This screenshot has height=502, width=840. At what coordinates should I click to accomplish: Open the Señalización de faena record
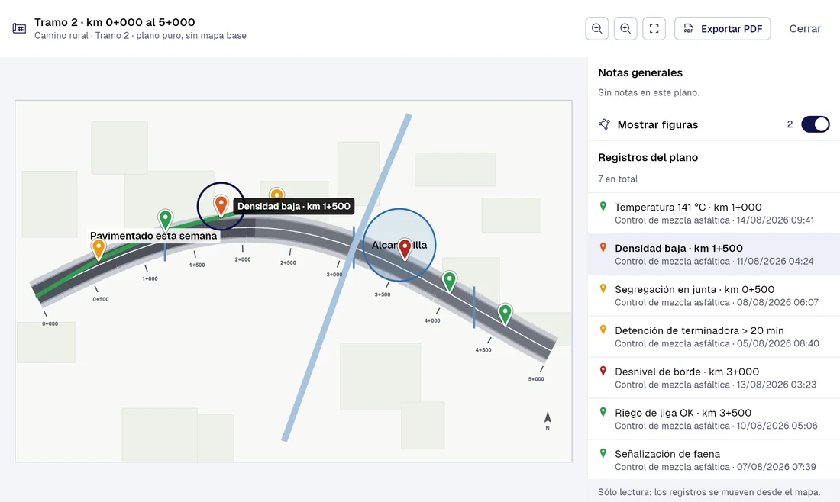713,460
